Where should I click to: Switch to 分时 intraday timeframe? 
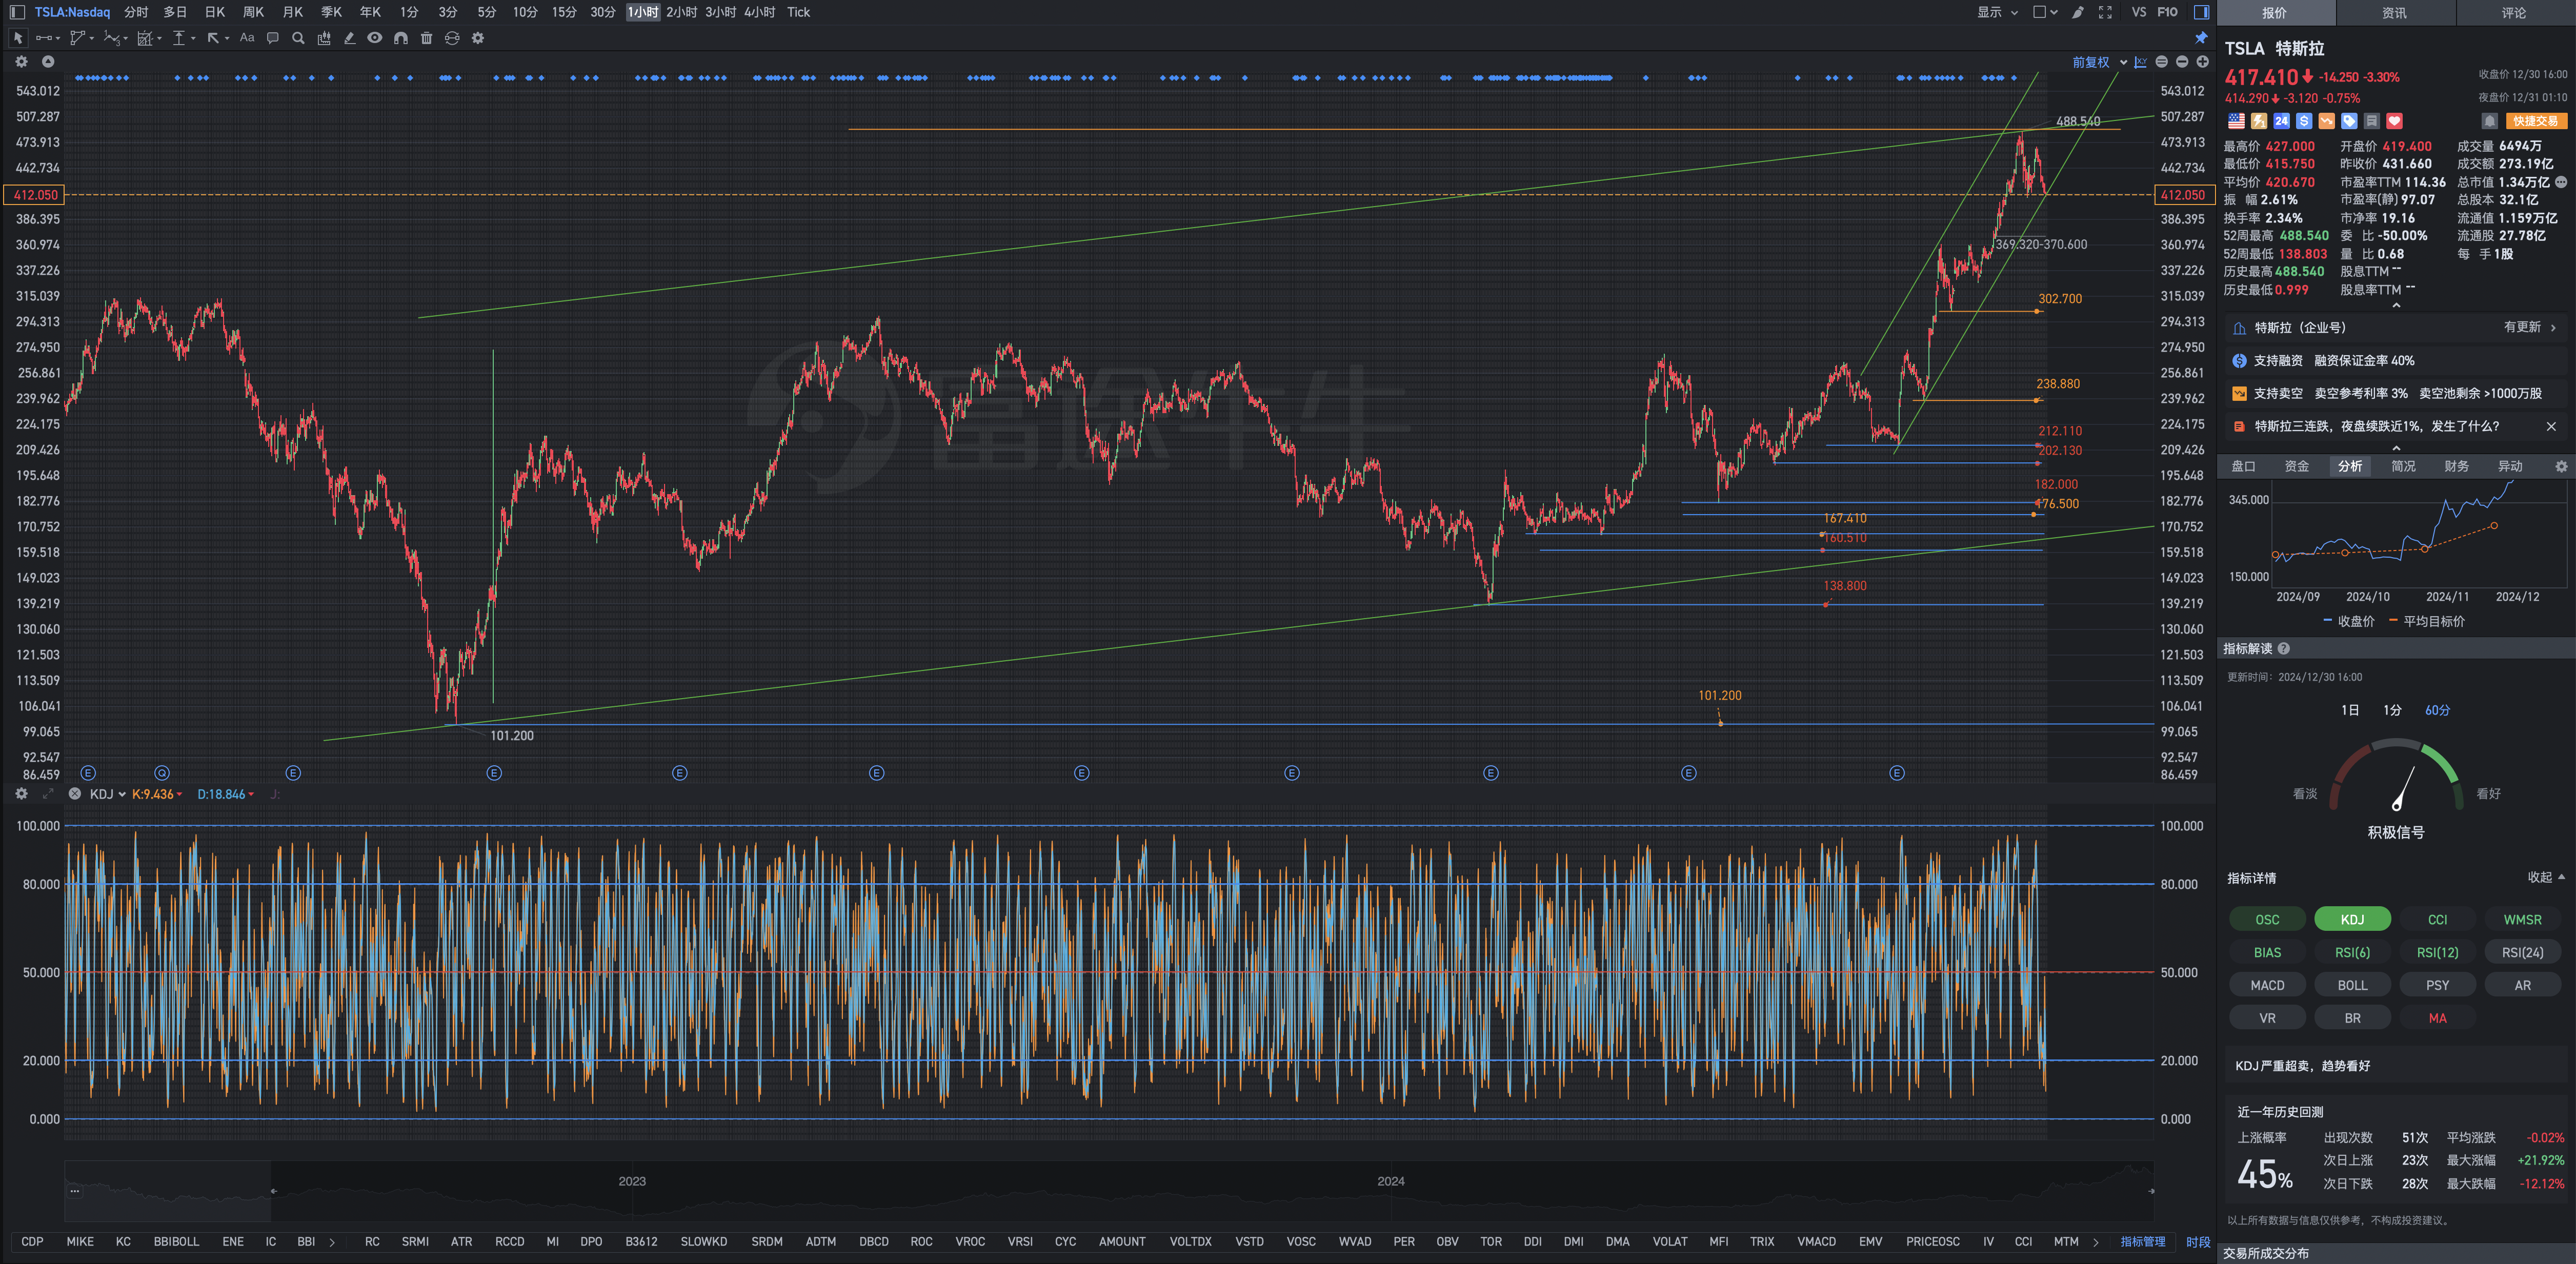coord(136,12)
